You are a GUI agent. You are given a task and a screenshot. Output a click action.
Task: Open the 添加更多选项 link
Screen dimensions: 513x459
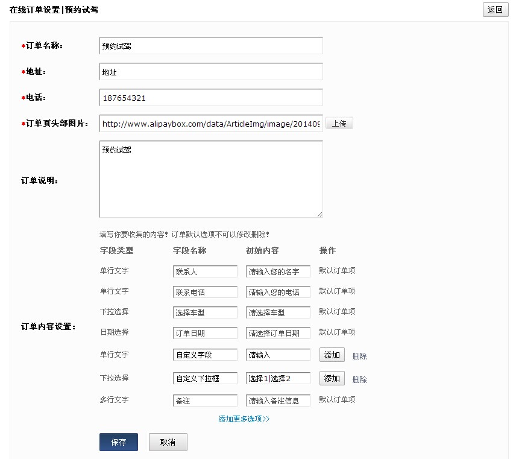click(244, 419)
